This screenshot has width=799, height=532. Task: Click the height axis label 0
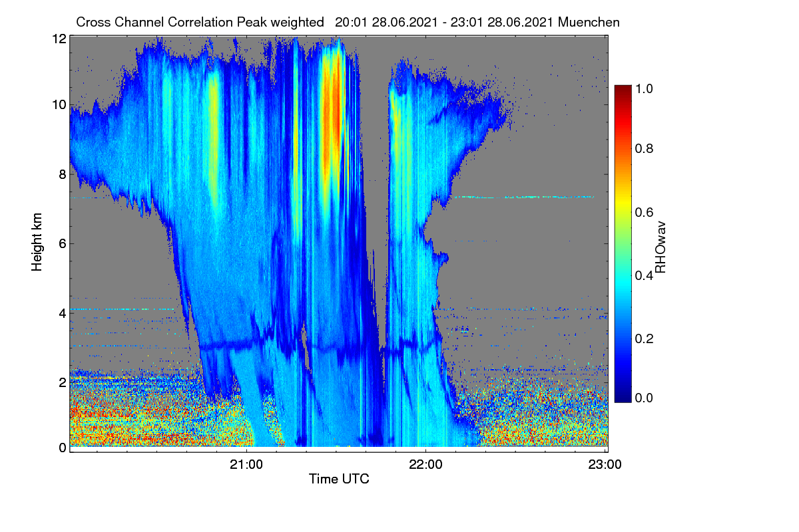[62, 448]
